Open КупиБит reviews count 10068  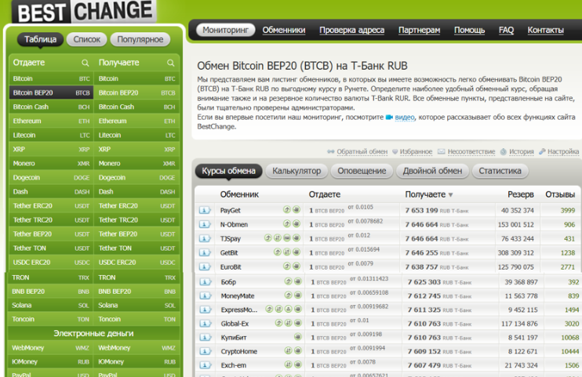click(x=569, y=338)
